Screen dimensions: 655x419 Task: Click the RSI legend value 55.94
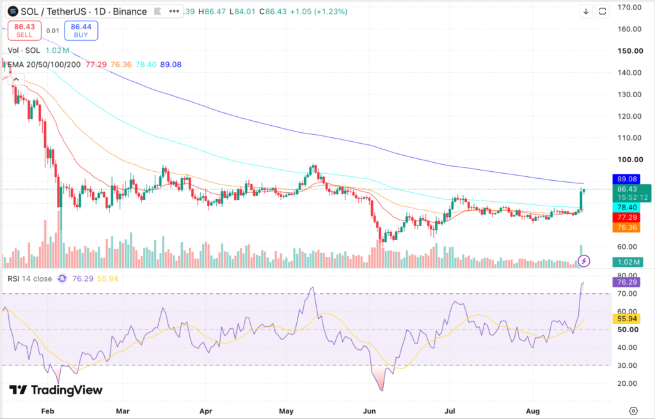click(x=107, y=278)
